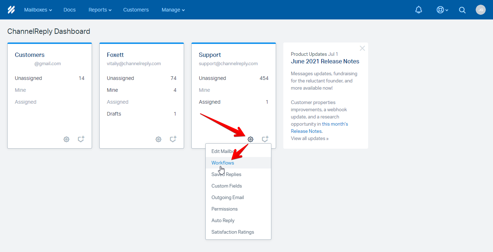This screenshot has height=252, width=493.
Task: Click the 14 unassigned count in Customers
Action: 82,78
